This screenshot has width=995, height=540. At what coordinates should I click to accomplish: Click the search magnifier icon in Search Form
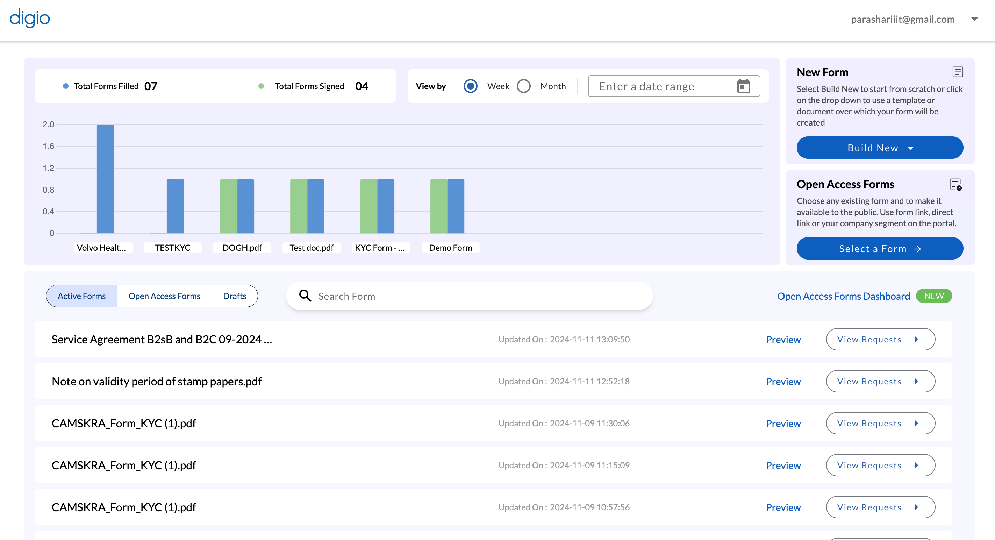305,296
